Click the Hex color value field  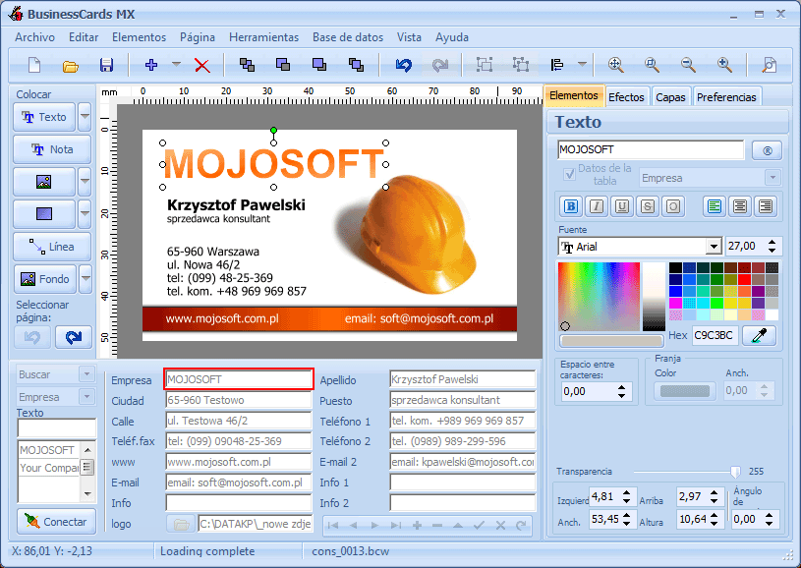[715, 335]
